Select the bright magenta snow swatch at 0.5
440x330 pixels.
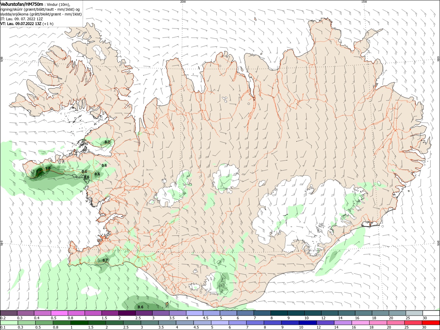59,313
